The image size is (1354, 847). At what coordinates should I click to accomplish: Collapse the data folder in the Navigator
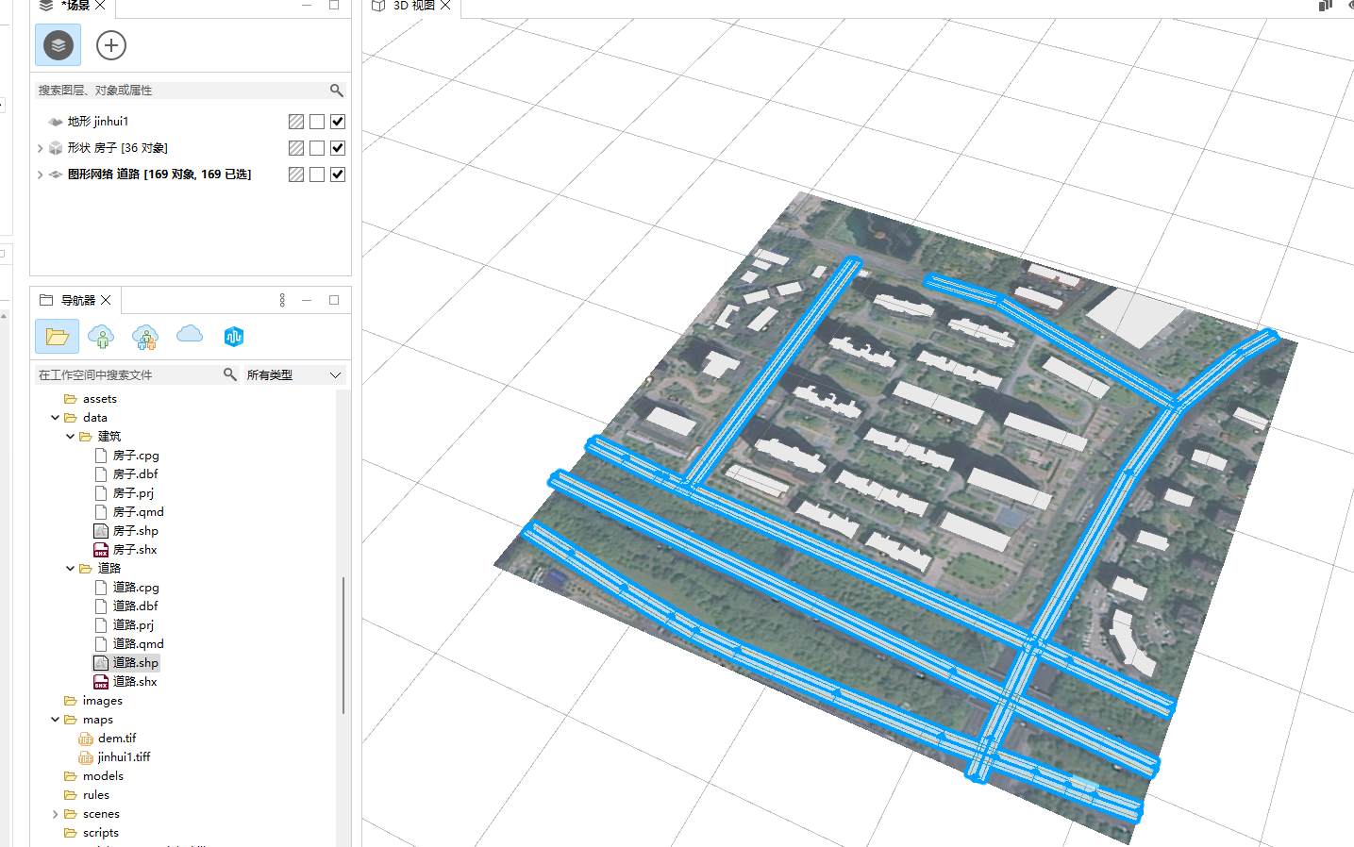click(56, 418)
